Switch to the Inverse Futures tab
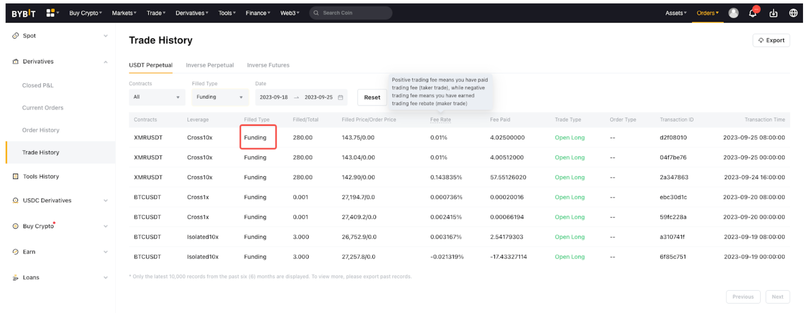Viewport: 806px width, 313px height. tap(268, 65)
